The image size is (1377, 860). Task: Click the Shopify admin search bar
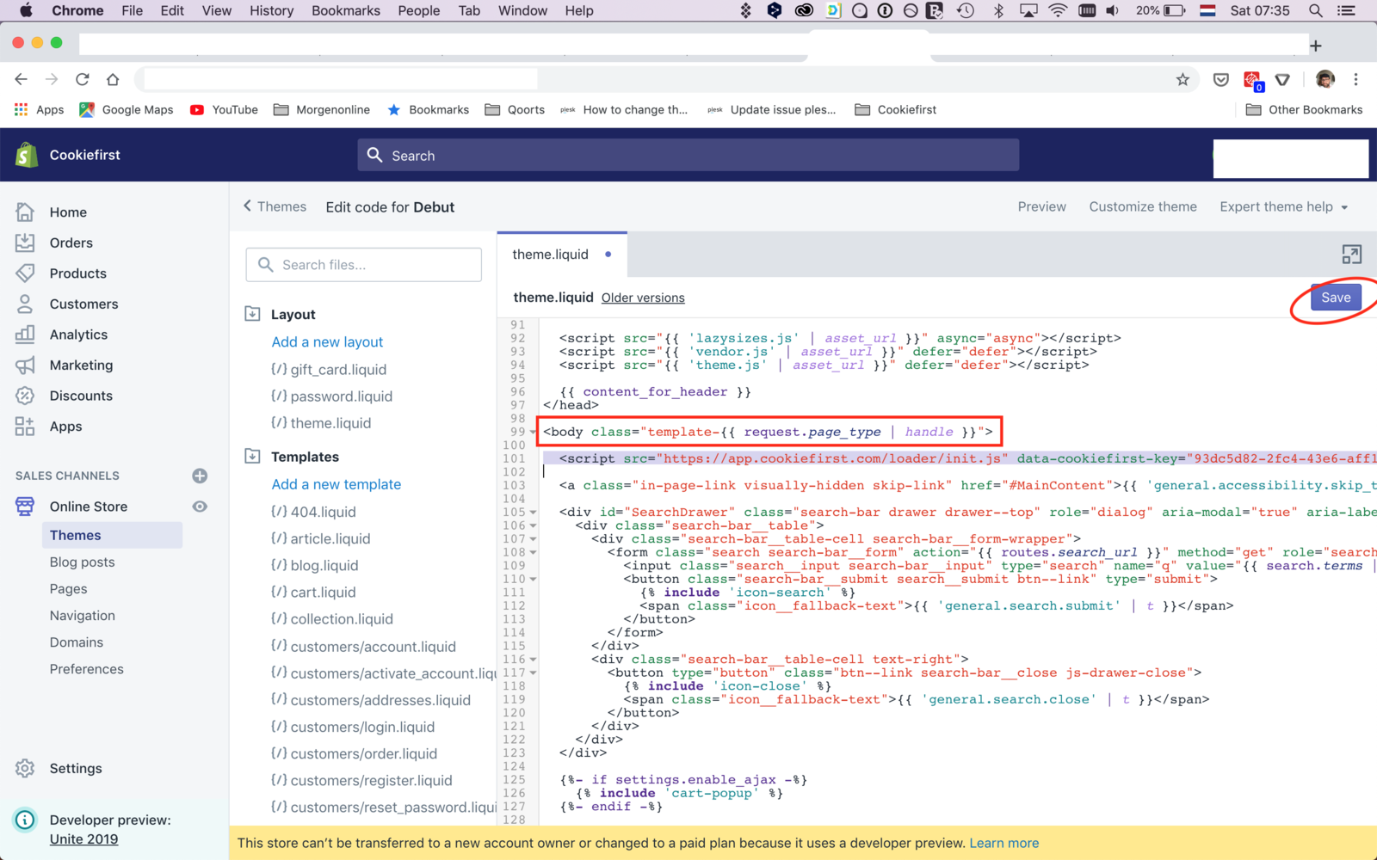pyautogui.click(x=688, y=155)
